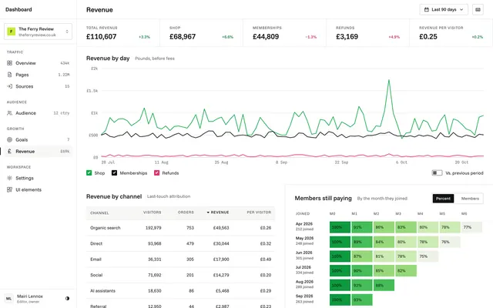The height and width of the screenshot is (308, 493).
Task: Click Jul 2026 82% cohort cell
Action: click(x=406, y=270)
